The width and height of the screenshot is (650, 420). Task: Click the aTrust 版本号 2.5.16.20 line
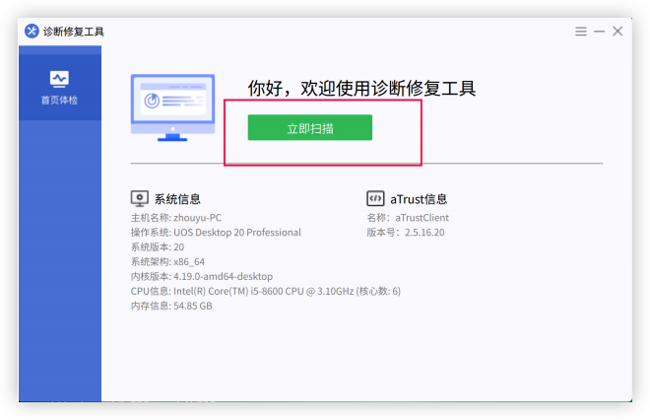(x=406, y=233)
